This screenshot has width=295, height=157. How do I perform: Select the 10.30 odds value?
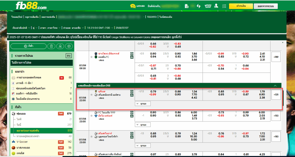coord(194,137)
